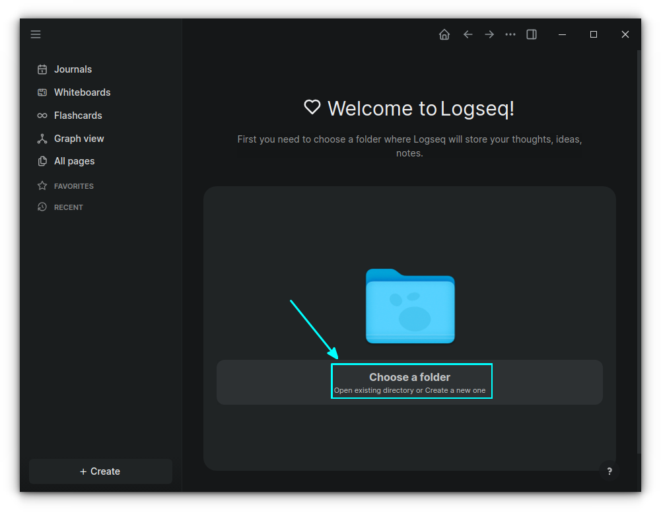Open All pages via its icon
The width and height of the screenshot is (661, 513).
click(x=42, y=160)
